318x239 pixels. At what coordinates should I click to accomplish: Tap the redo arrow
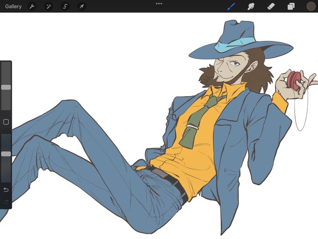pyautogui.click(x=6, y=202)
